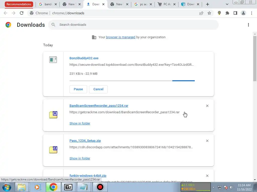Show Pass_1234_Setup.zip in folder
Screen dimensions: 257x192
click(80, 158)
